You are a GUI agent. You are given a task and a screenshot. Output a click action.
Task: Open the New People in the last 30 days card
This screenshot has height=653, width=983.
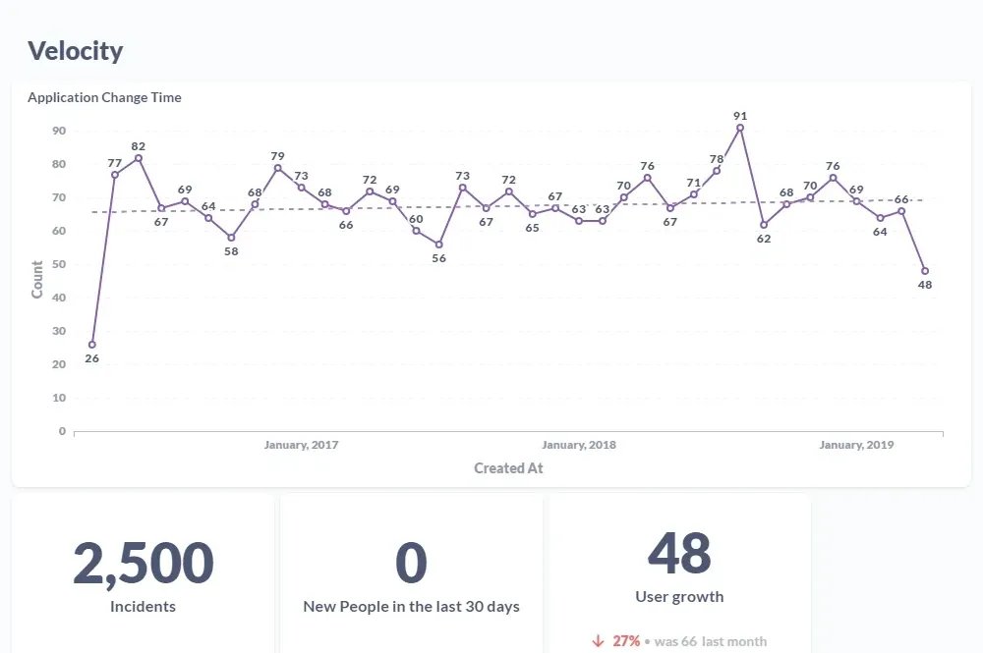(411, 572)
